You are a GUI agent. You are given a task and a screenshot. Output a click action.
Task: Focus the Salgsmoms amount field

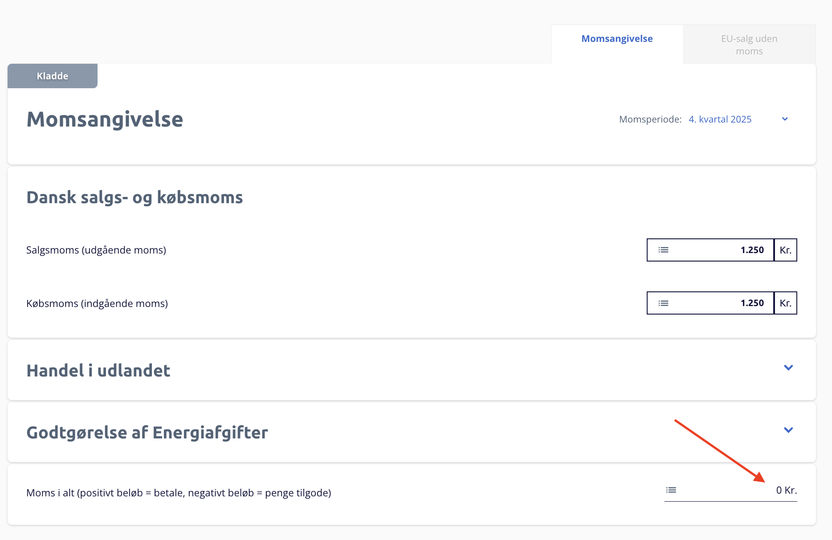(x=722, y=250)
